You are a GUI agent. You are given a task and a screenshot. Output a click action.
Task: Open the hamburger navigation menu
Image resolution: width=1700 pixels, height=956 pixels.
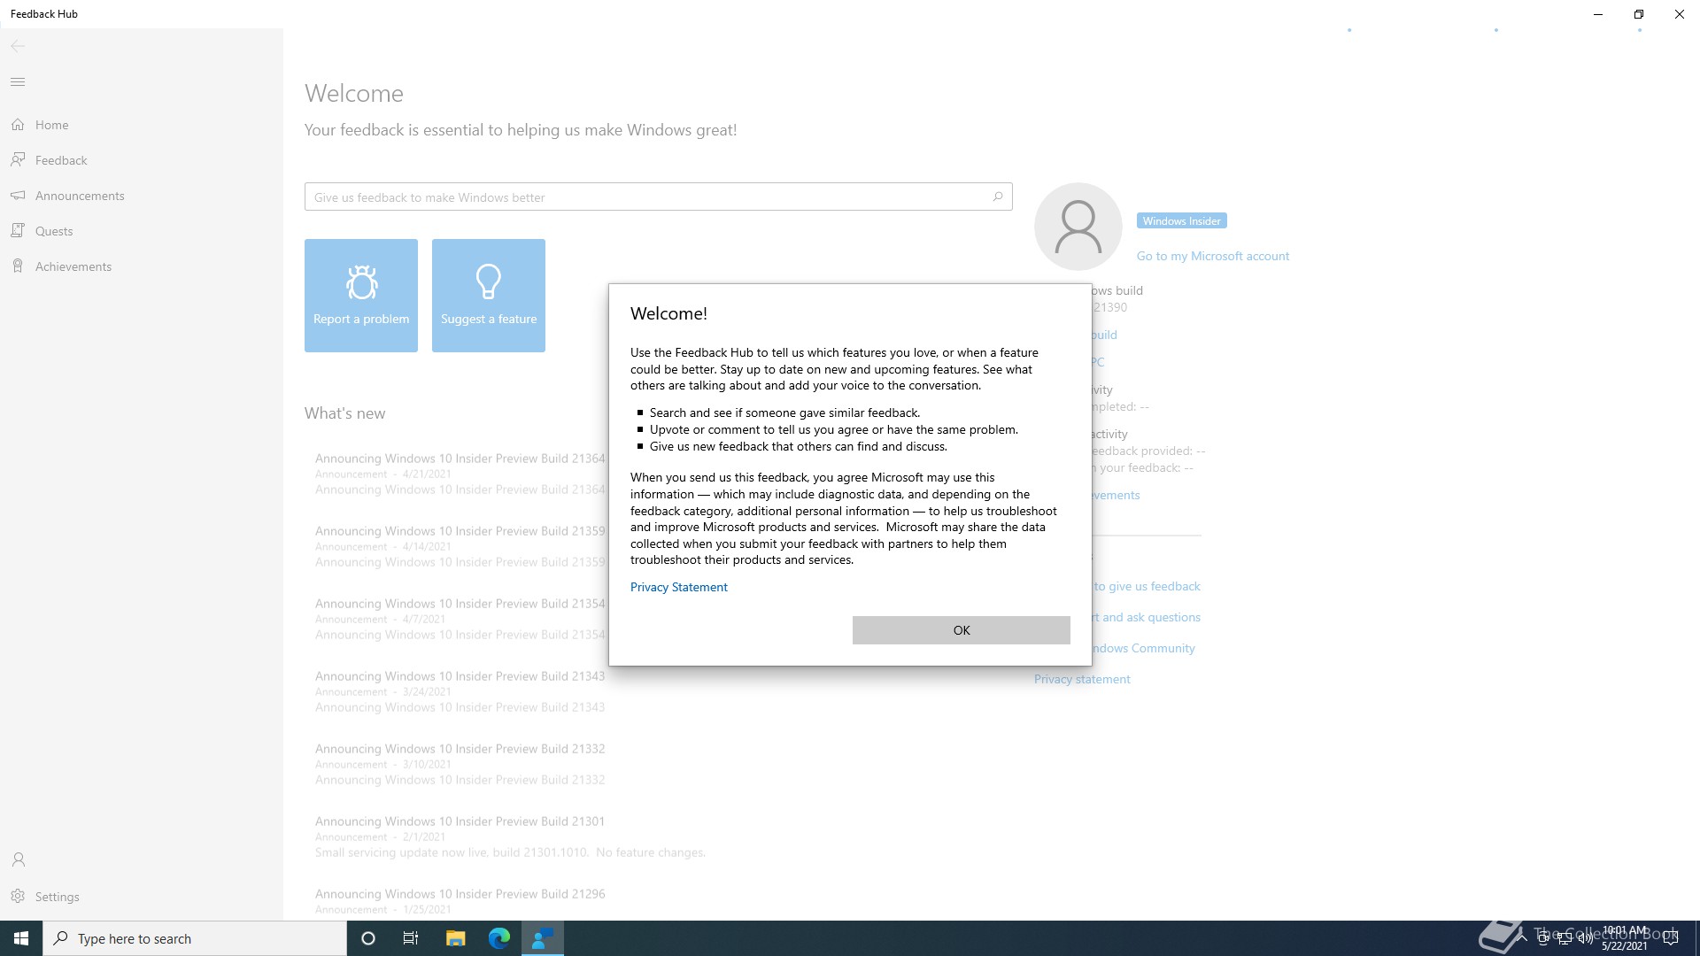click(x=18, y=82)
